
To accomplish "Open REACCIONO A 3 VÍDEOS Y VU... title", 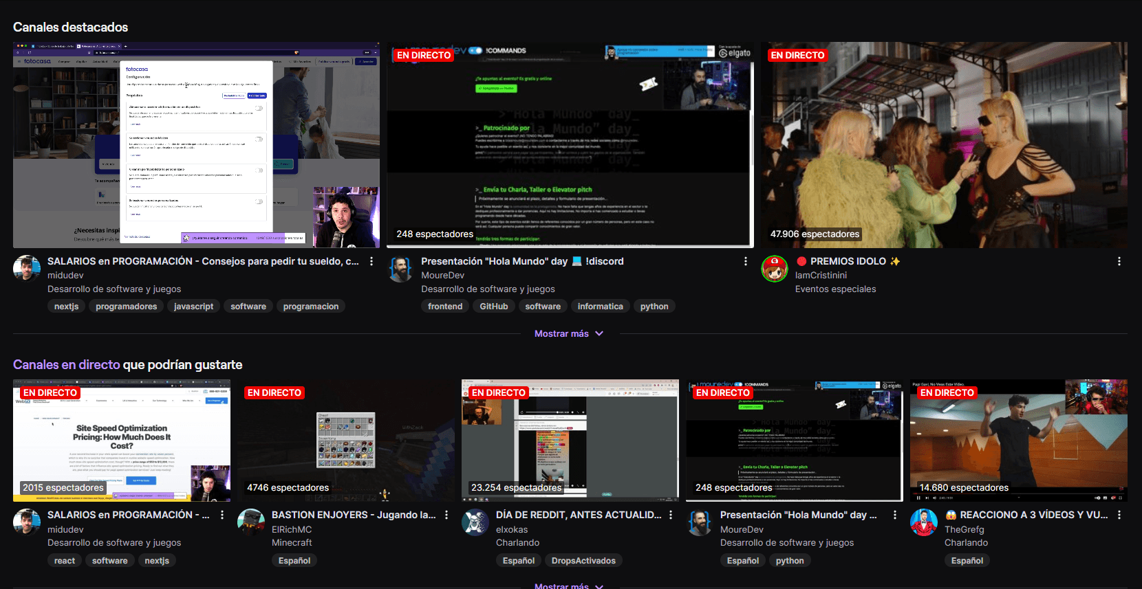I will (x=1026, y=515).
